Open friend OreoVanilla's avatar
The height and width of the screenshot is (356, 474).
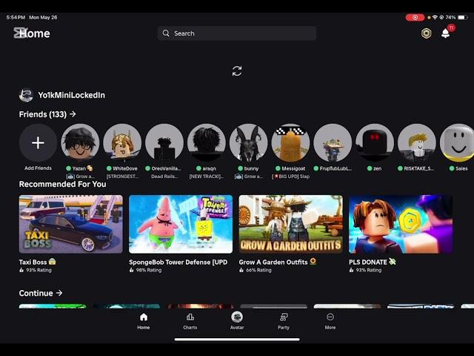164,142
